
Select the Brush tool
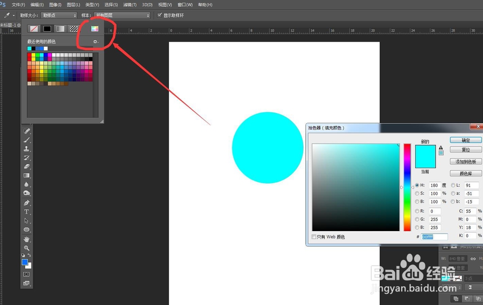[27, 140]
